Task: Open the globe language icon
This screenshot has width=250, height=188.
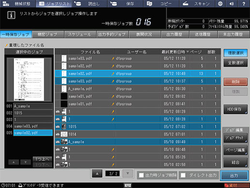Action: 220,4
